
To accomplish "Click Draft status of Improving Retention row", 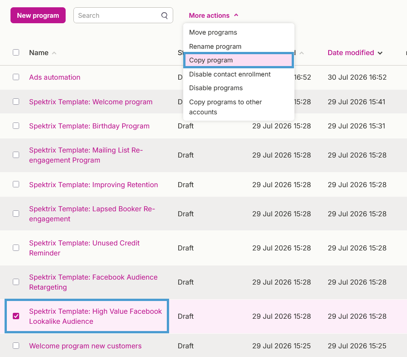I will click(185, 184).
